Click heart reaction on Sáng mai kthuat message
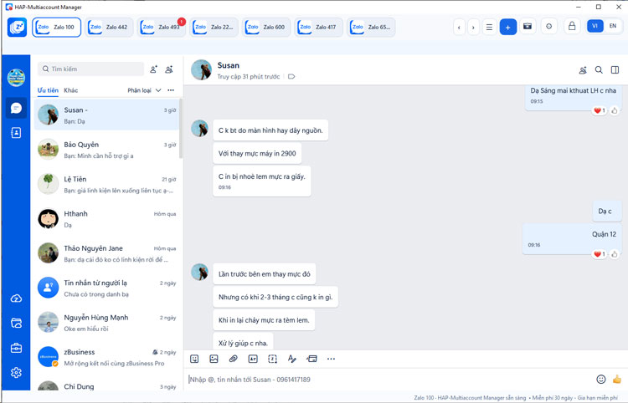Viewport: 628px width, 403px height. [600, 110]
